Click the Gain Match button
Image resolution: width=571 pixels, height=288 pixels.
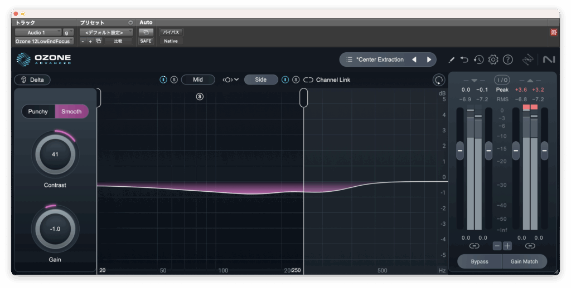click(524, 261)
